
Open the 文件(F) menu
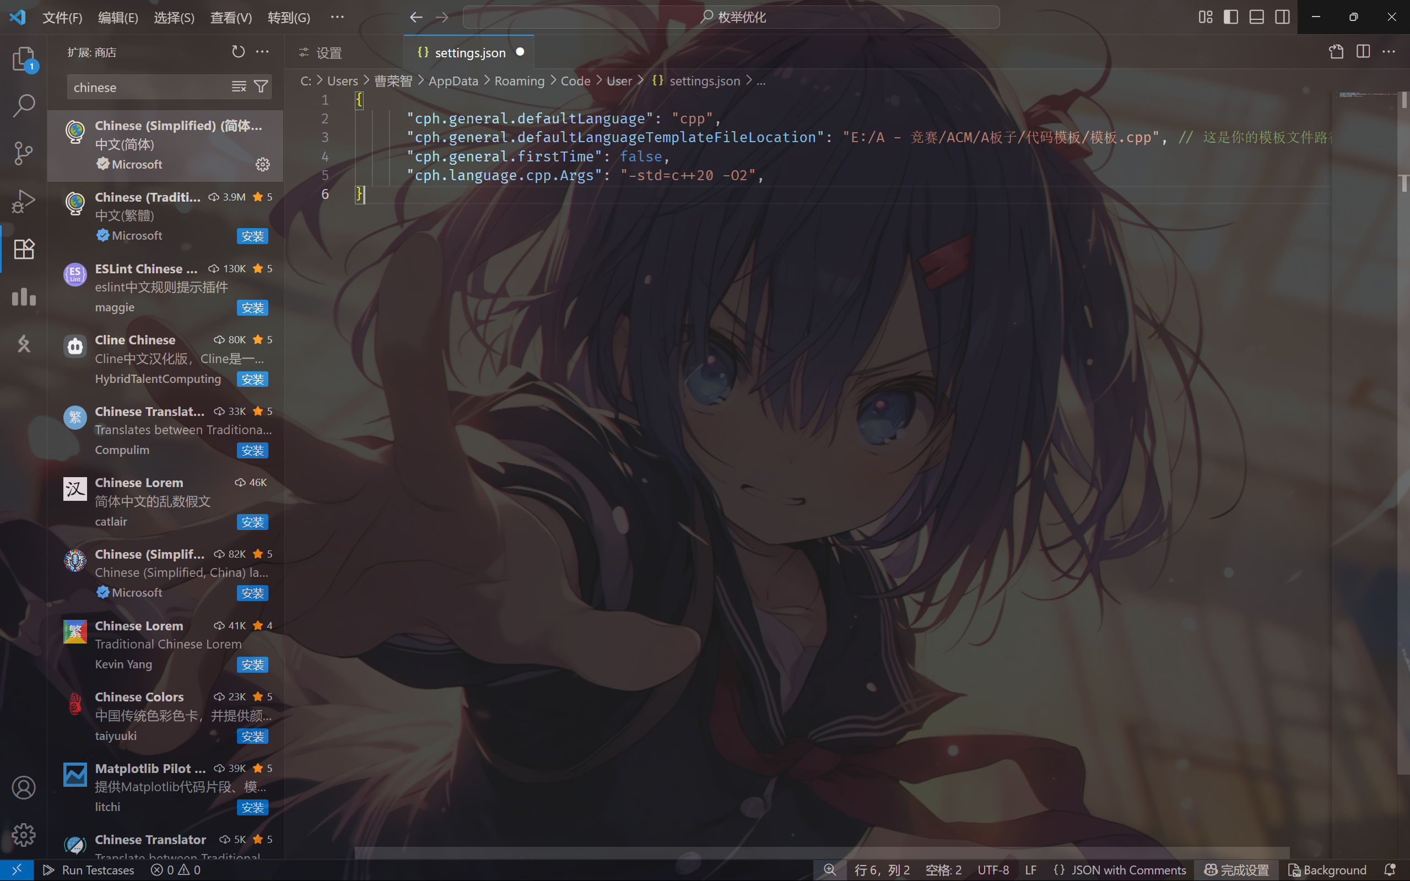(62, 18)
